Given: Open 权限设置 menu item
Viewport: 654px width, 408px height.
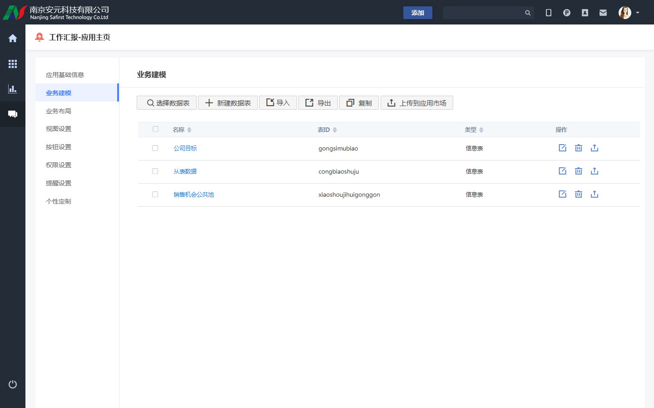Looking at the screenshot, I should pos(77,165).
